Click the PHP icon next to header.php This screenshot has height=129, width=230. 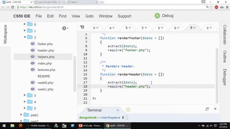coord(33,50)
